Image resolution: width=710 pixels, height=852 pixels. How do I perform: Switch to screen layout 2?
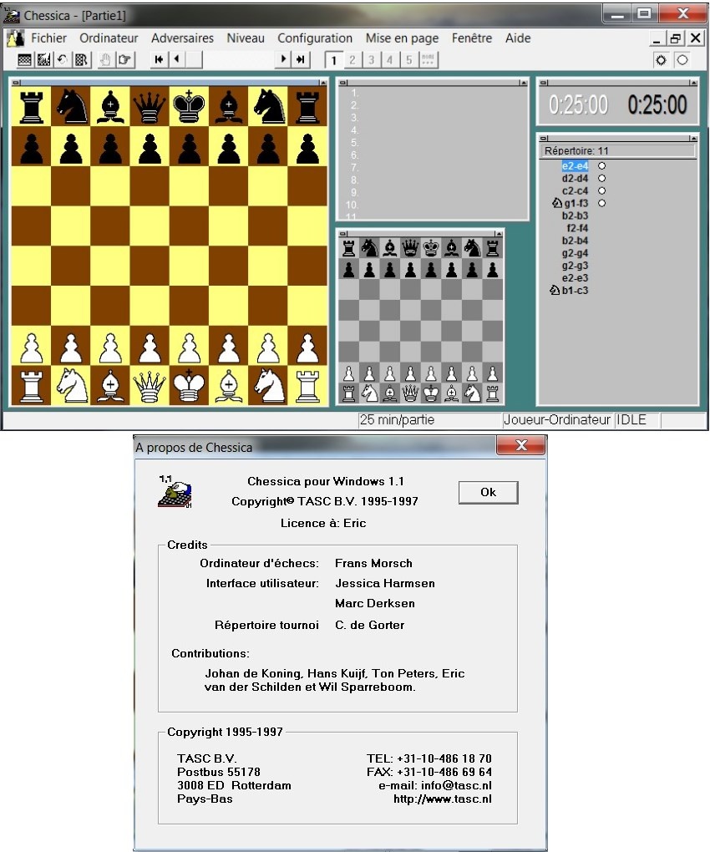coord(352,60)
